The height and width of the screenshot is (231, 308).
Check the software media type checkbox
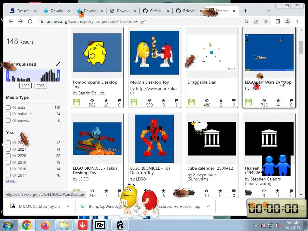pyautogui.click(x=8, y=114)
